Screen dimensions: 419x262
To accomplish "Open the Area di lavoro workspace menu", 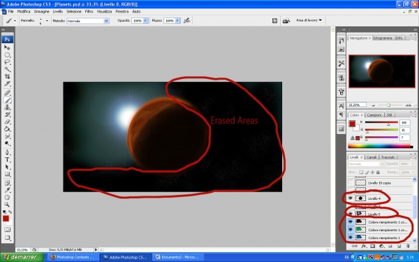I will click(x=309, y=20).
